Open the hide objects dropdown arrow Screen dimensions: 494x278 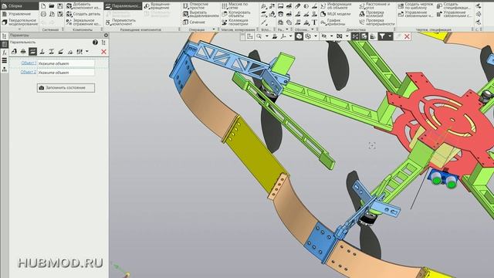point(331,36)
